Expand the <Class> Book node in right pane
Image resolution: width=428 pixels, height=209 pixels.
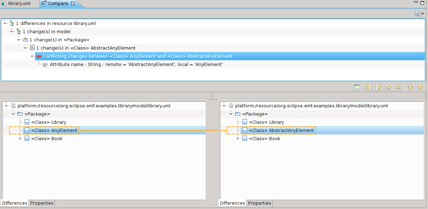tap(237, 139)
